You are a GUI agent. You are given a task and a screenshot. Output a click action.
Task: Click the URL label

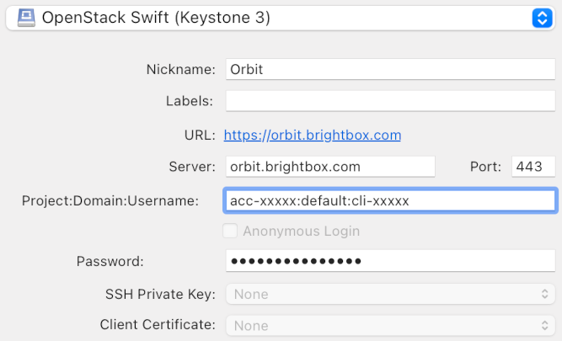coord(200,135)
